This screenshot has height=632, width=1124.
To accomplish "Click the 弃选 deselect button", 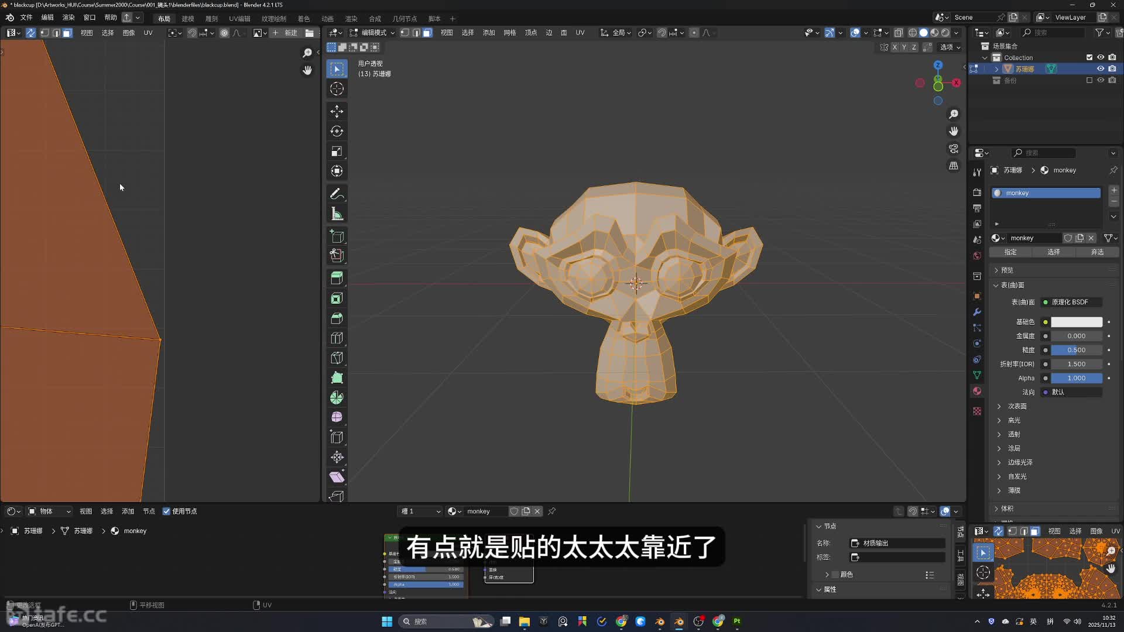I will tap(1097, 252).
